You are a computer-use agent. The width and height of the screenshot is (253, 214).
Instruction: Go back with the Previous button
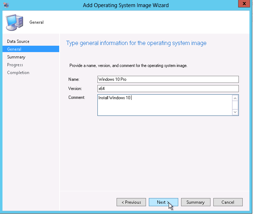(x=131, y=202)
